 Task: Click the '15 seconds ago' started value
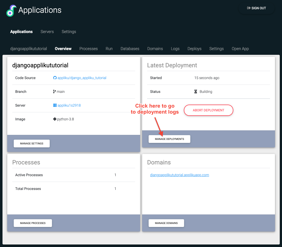207,78
